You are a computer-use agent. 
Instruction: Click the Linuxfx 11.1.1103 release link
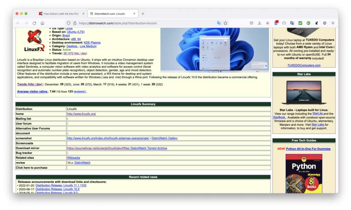coord(61,185)
